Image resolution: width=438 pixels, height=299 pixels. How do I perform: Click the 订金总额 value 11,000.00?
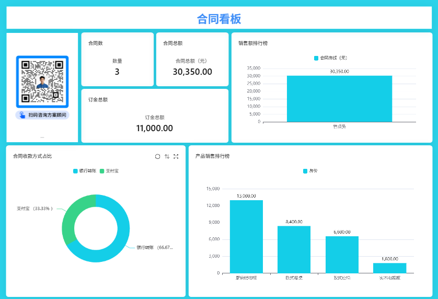coord(154,128)
